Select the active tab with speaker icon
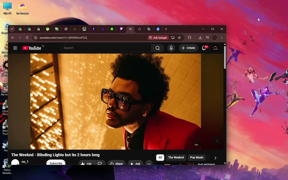Screen dimensions: 288x180 pyautogui.click(x=130, y=29)
